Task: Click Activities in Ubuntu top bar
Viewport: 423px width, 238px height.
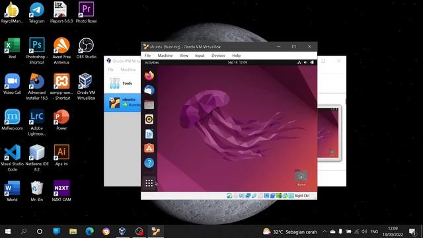Action: click(x=152, y=62)
